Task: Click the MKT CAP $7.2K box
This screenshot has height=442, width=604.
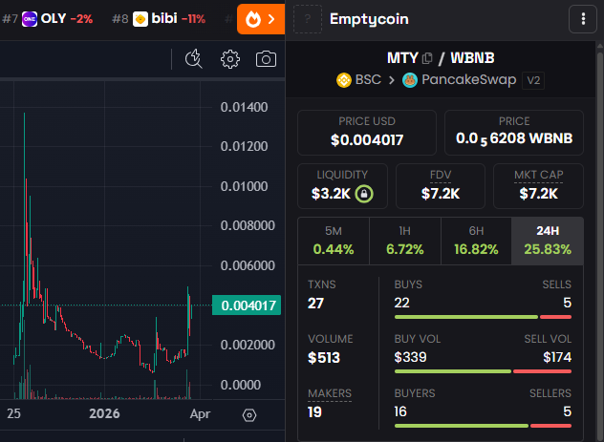Action: 538,186
